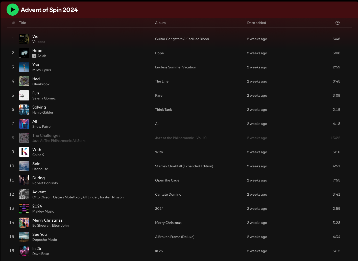Click the Fun track cover thumbnail
358x261 pixels.
24,95
